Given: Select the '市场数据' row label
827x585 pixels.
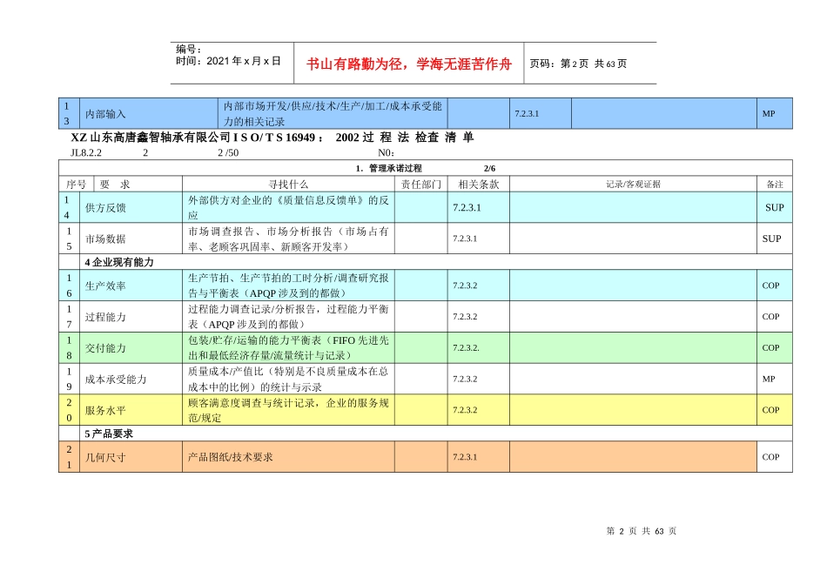Looking at the screenshot, I should (105, 239).
